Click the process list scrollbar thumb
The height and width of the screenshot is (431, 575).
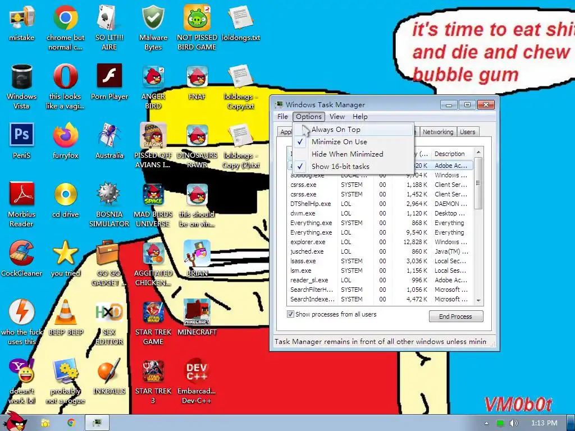pyautogui.click(x=478, y=183)
